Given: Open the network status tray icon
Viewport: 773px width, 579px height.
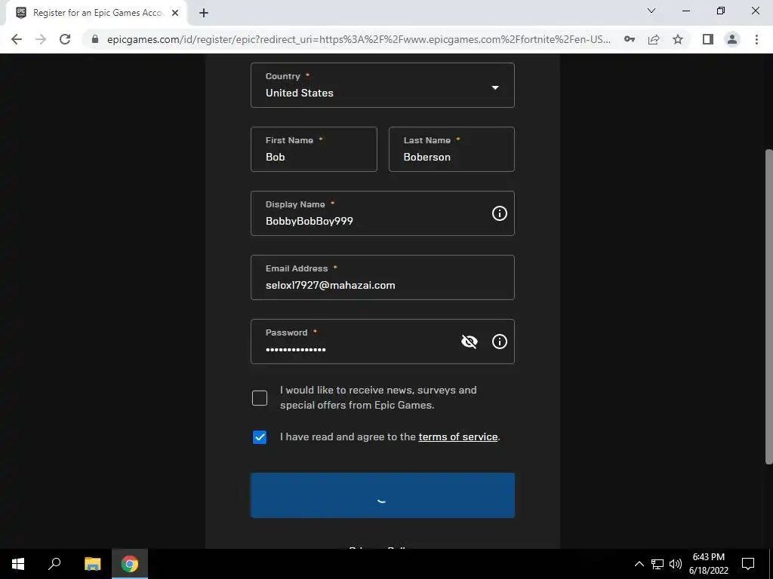Looking at the screenshot, I should (x=658, y=564).
